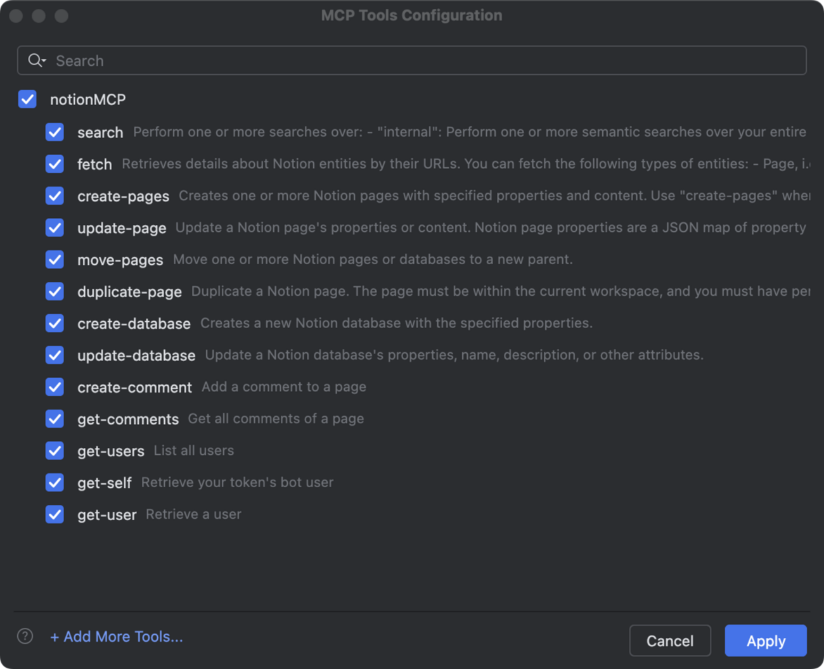
Task: Toggle the duplicate-page checkbox
Action: tap(55, 291)
